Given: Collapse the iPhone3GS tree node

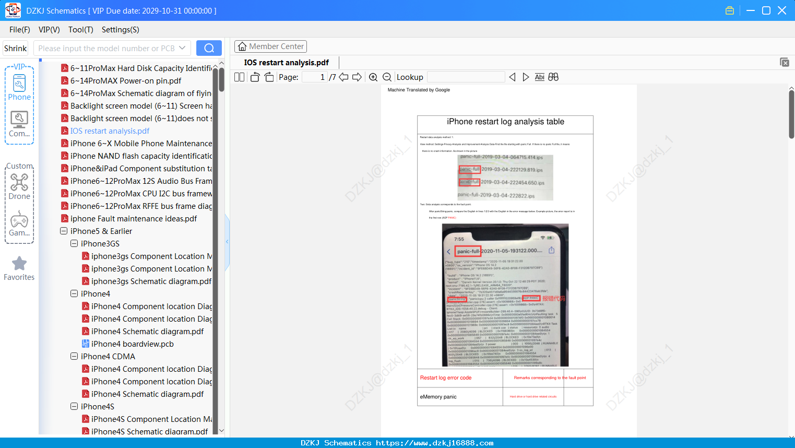Looking at the screenshot, I should click(74, 243).
